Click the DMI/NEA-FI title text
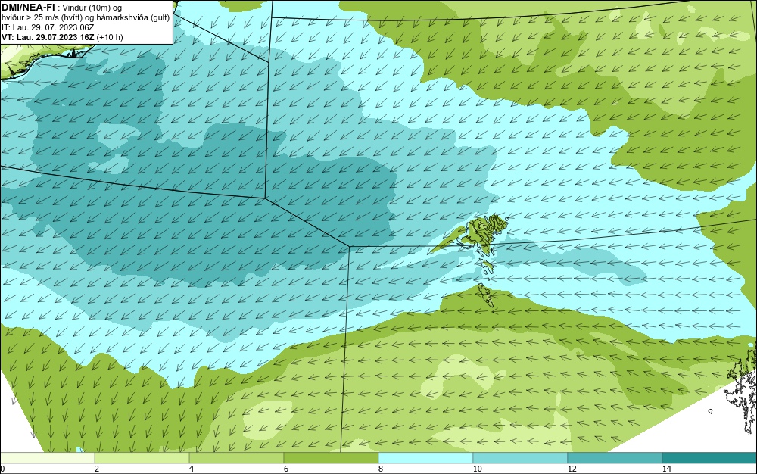The image size is (757, 474). pyautogui.click(x=28, y=7)
